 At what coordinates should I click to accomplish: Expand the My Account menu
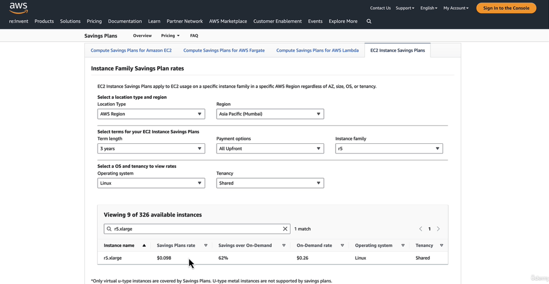[456, 8]
